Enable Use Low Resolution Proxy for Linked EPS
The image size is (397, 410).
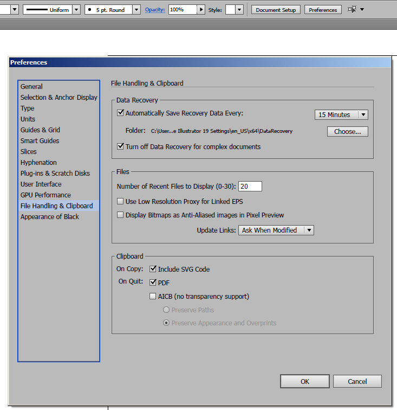point(120,201)
